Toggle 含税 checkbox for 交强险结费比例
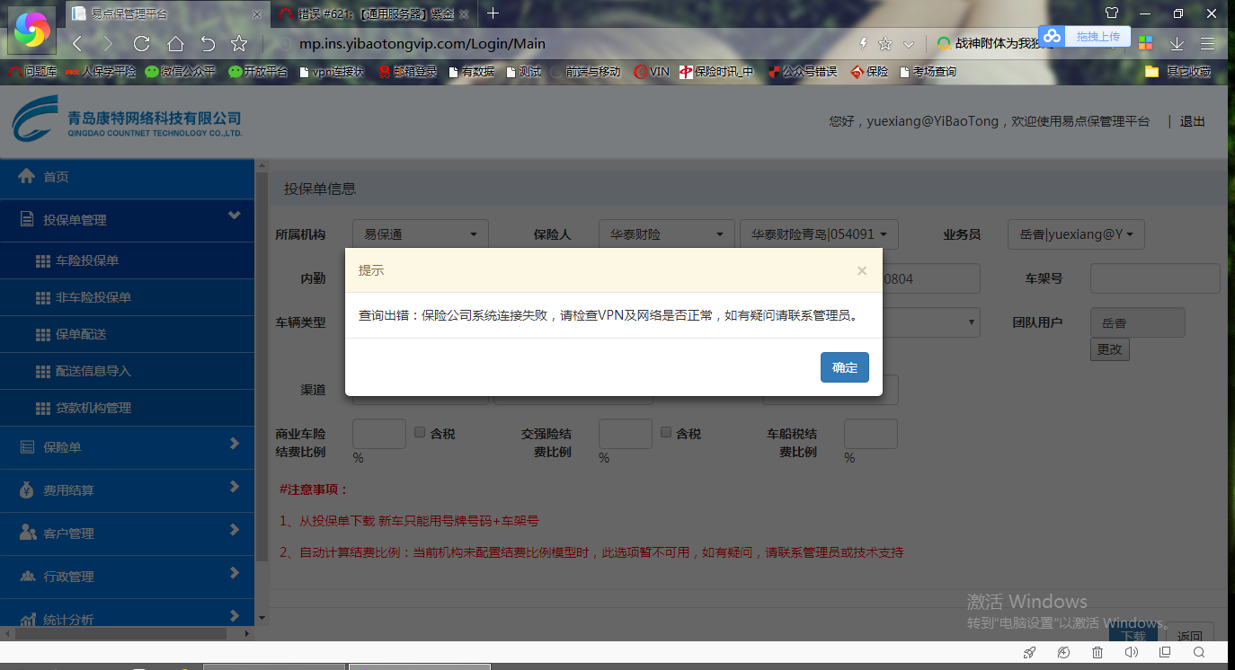Screen dimensions: 1235x670 pyautogui.click(x=666, y=433)
